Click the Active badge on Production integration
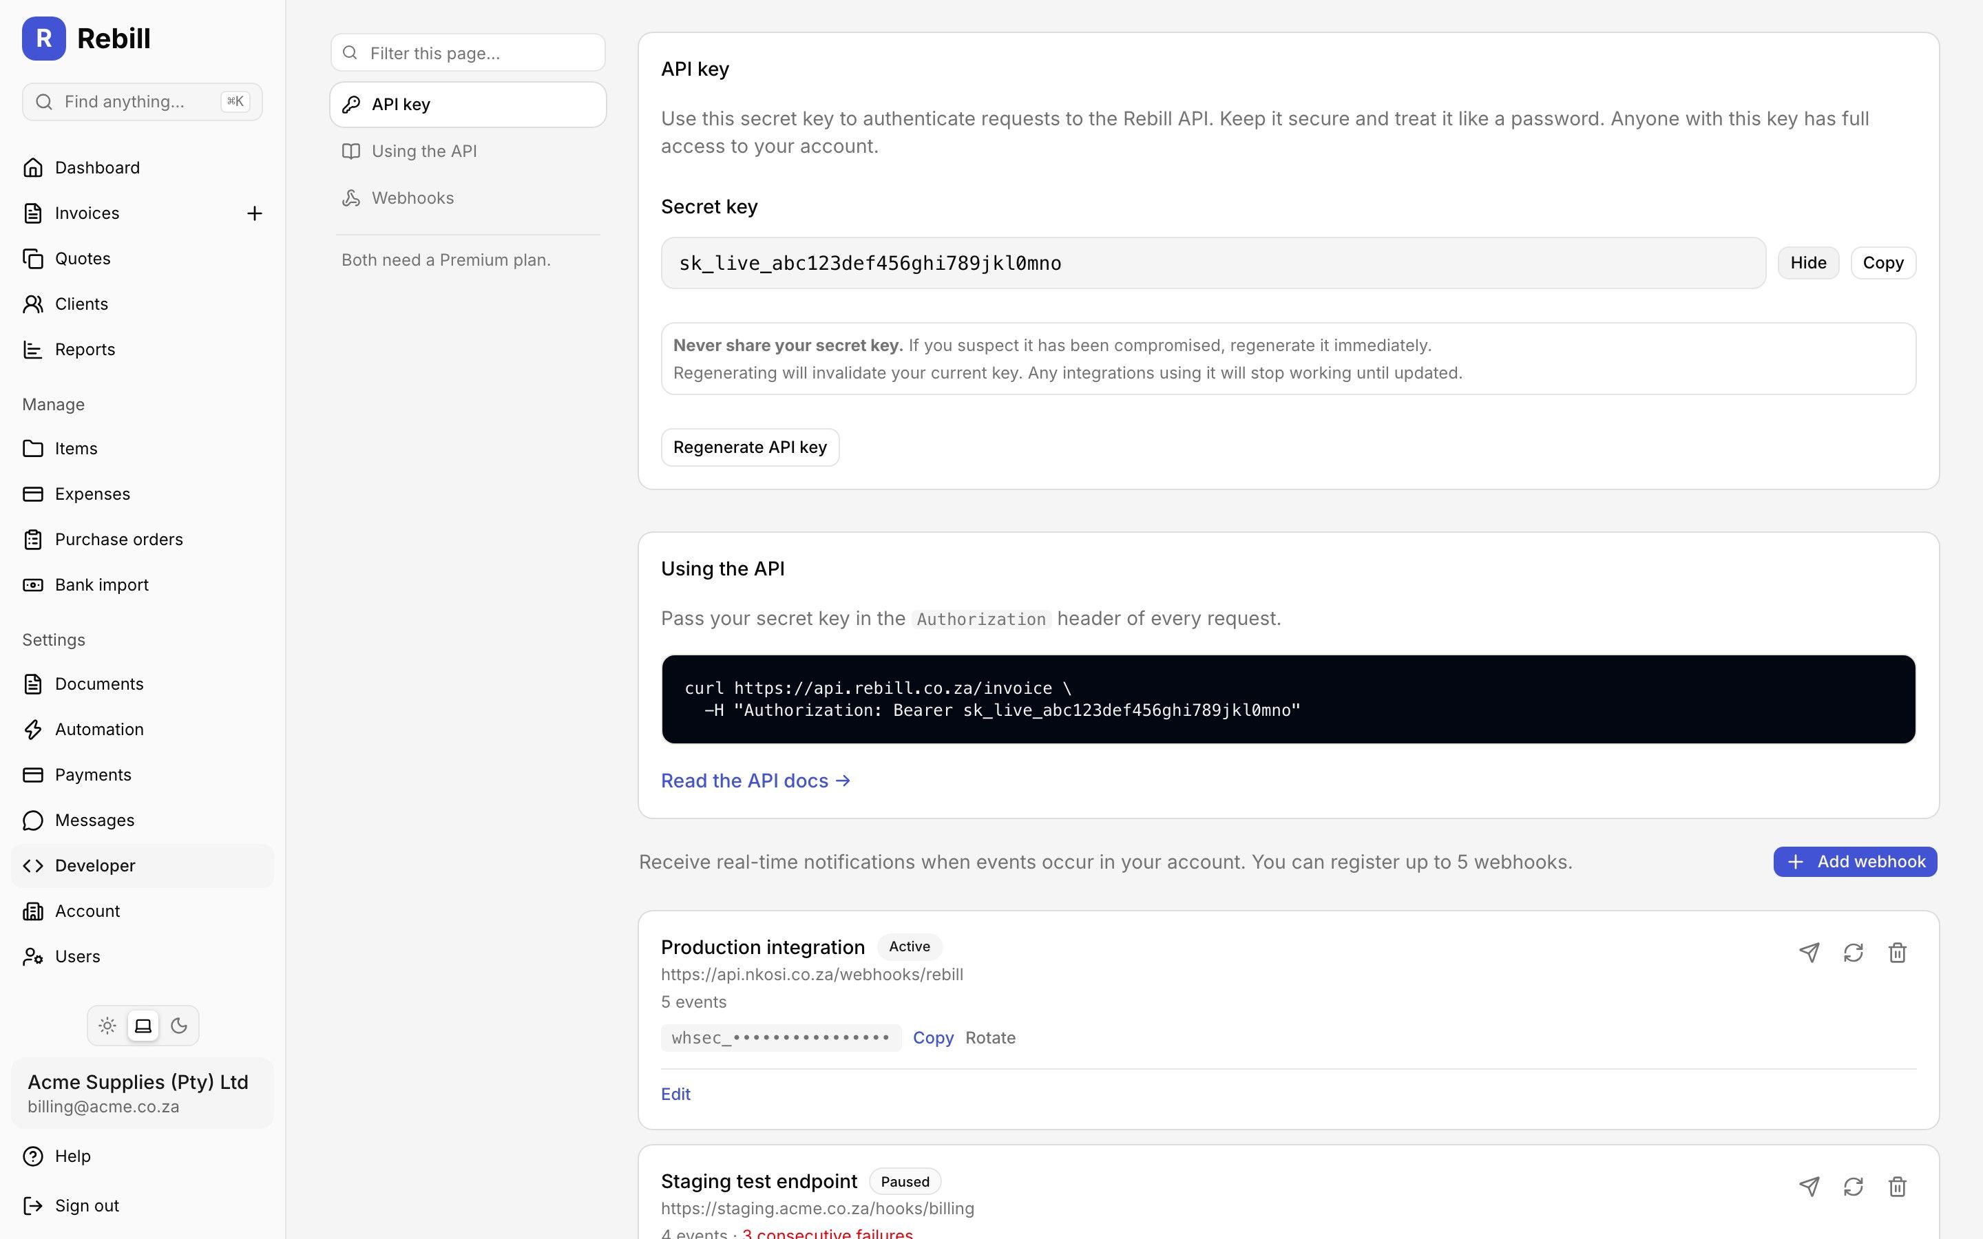The height and width of the screenshot is (1239, 1983). (910, 947)
